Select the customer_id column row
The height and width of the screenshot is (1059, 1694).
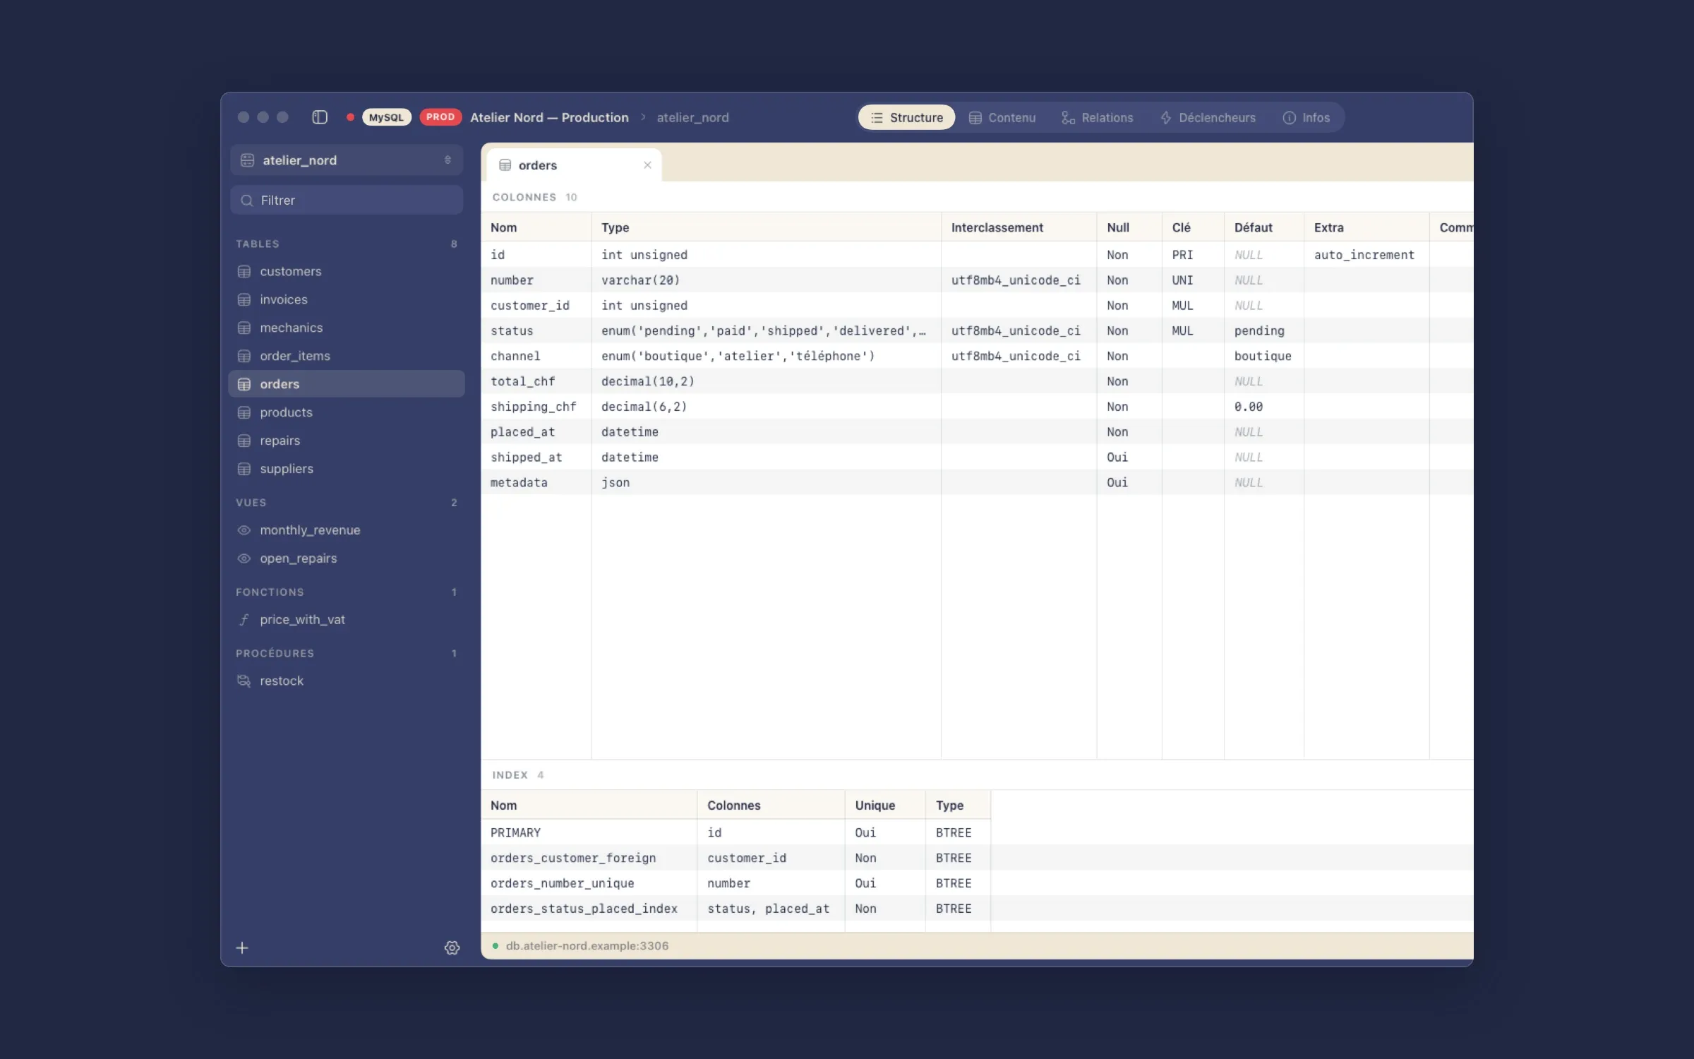[x=977, y=306]
